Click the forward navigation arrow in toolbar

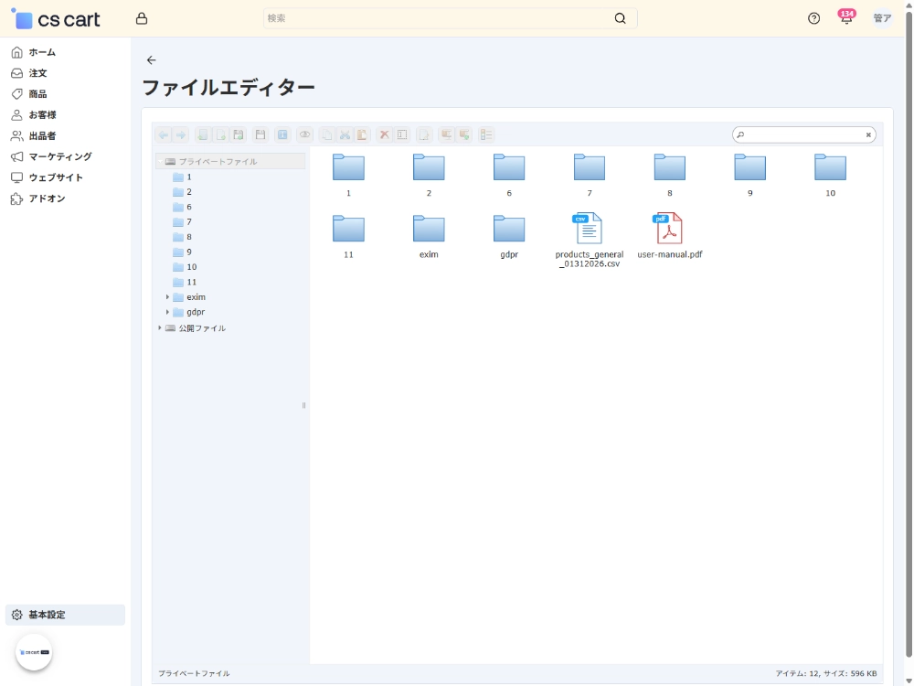pos(182,134)
